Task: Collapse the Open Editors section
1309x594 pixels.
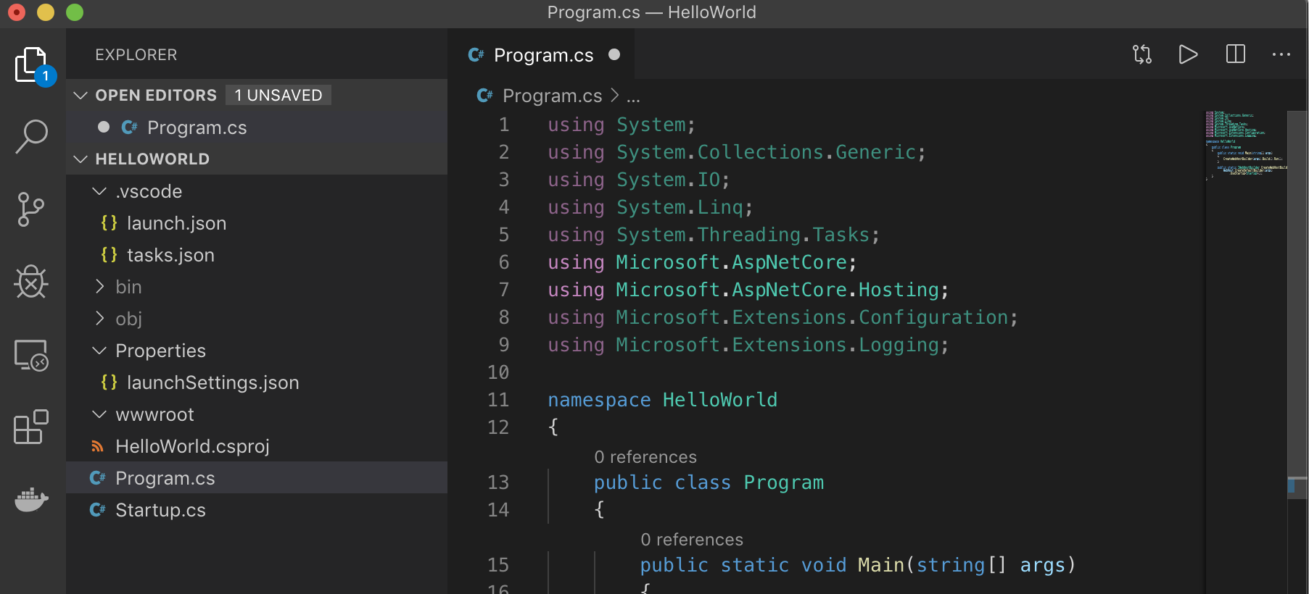Action: pos(80,96)
